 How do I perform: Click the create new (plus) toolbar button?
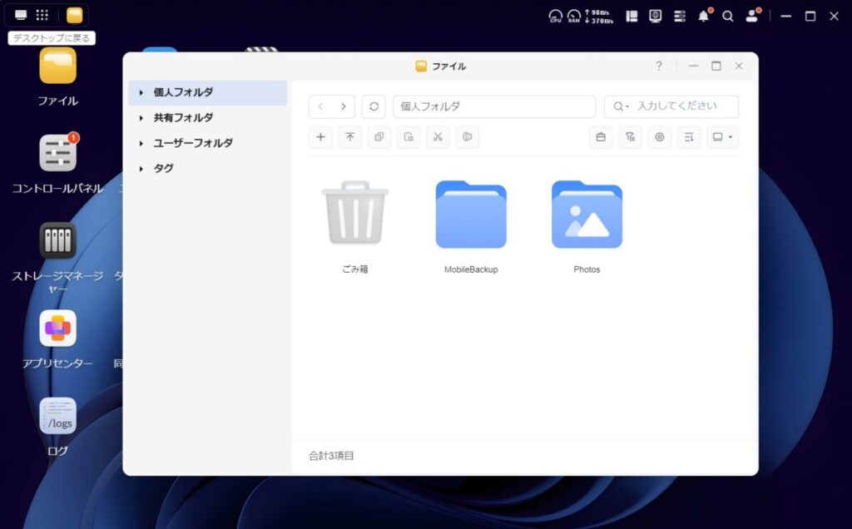pos(320,137)
